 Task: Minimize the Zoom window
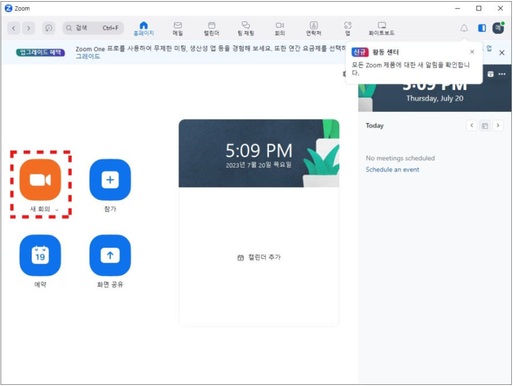coord(458,9)
